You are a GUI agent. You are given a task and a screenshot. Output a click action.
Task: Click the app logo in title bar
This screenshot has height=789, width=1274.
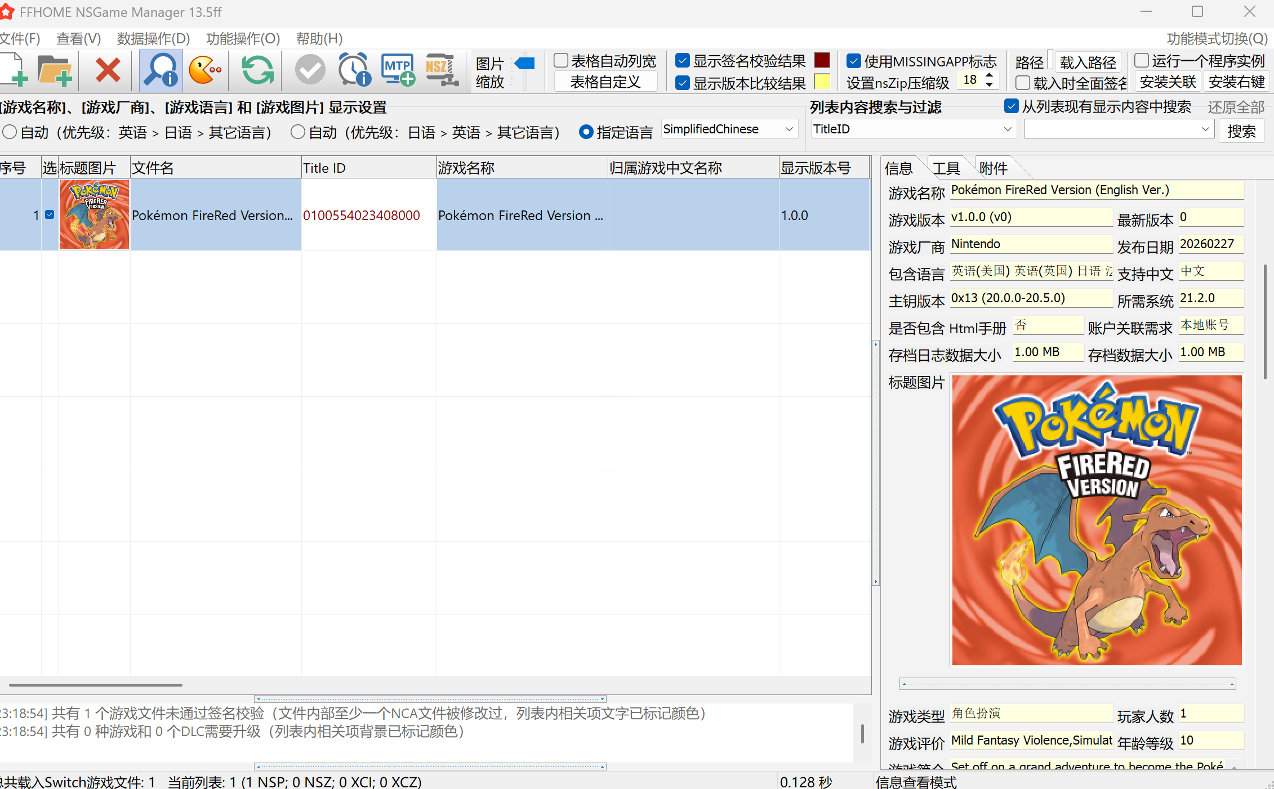(x=7, y=12)
